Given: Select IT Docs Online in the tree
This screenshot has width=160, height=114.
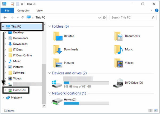Looking at the screenshot, I should click(22, 56).
